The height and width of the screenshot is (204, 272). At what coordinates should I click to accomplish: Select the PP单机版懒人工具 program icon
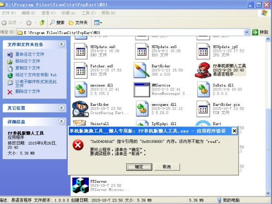(203, 70)
